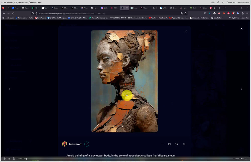Click Öffnen mit QuickTime Player button
Screen dimensions: 251x162
238,3
